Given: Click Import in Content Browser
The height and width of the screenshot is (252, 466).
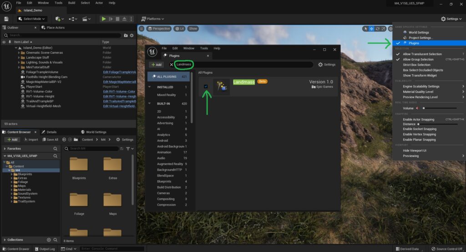Looking at the screenshot, I should coord(31,139).
